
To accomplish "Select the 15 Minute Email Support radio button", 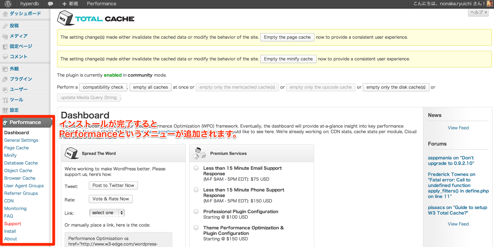I will pos(196,168).
